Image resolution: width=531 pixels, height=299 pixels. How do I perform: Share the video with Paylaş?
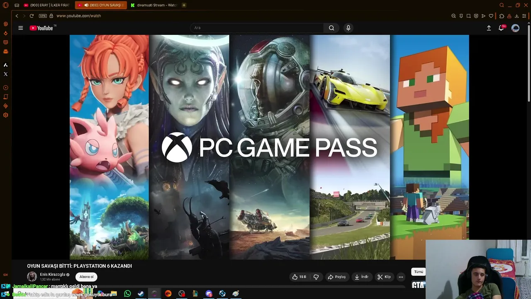point(336,277)
